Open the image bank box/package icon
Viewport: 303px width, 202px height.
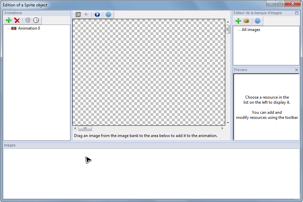point(246,21)
